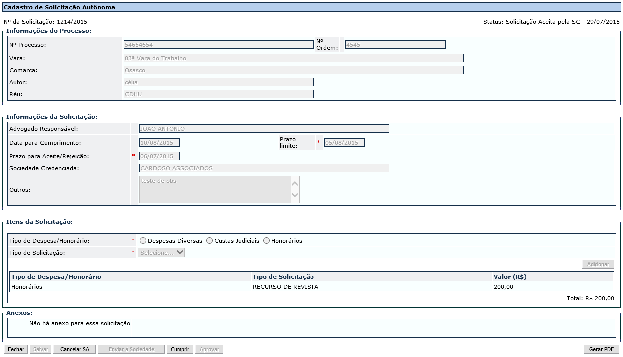
Task: Click the Valor (R$) column header
Action: click(x=510, y=277)
